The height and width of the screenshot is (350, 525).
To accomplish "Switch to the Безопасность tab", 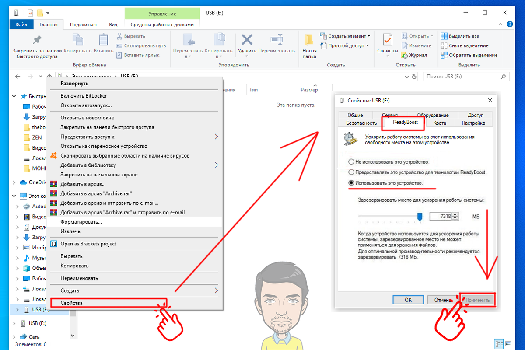I will click(x=361, y=123).
